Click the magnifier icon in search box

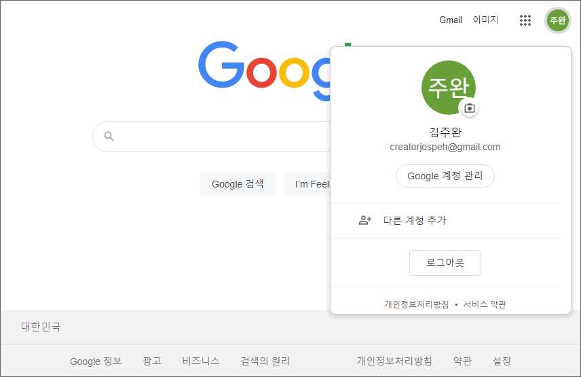(x=109, y=137)
